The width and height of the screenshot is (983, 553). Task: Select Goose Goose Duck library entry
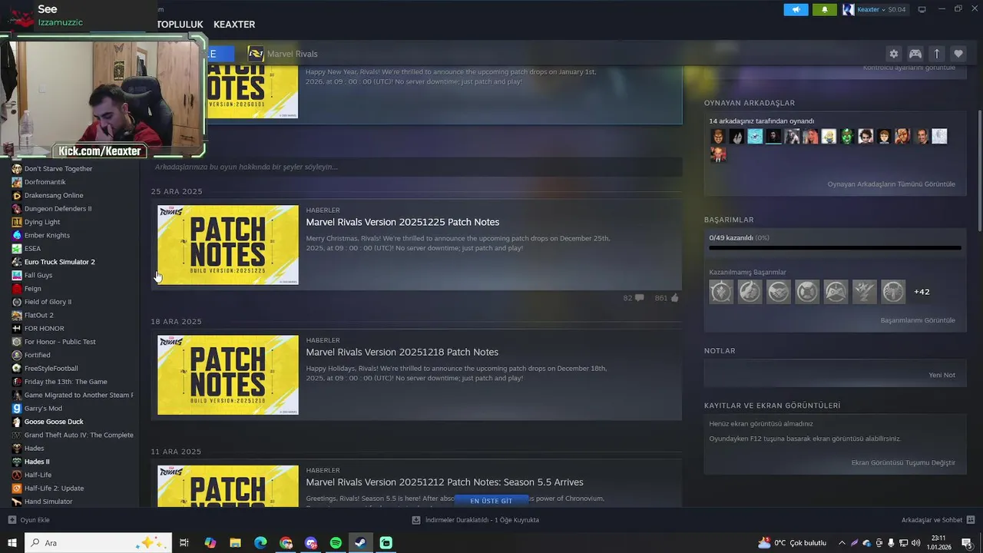click(x=54, y=422)
